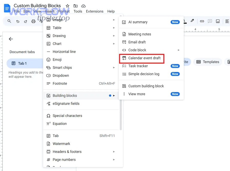Select the Undo icon in the toolbar

coord(17,21)
